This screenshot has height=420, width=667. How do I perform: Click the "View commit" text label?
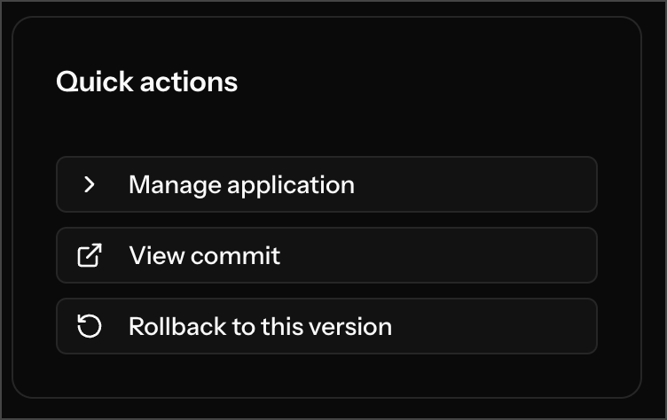pos(204,255)
